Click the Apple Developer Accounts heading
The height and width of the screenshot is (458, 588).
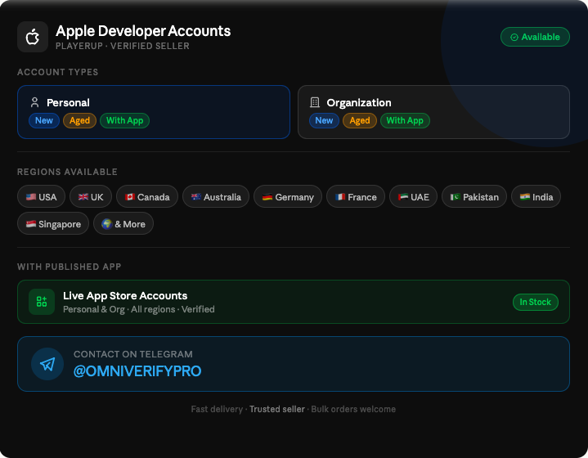click(x=143, y=31)
